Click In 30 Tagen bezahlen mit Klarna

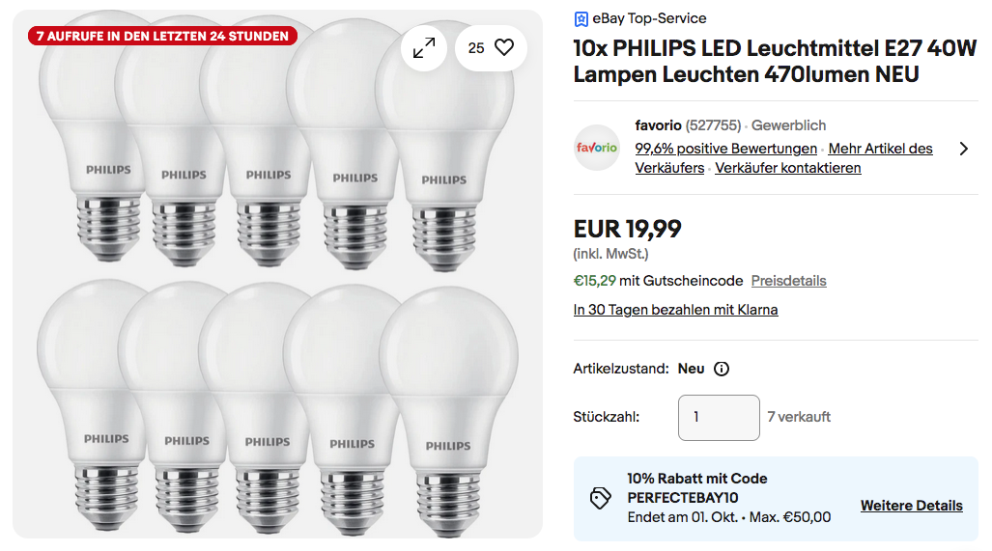click(675, 310)
